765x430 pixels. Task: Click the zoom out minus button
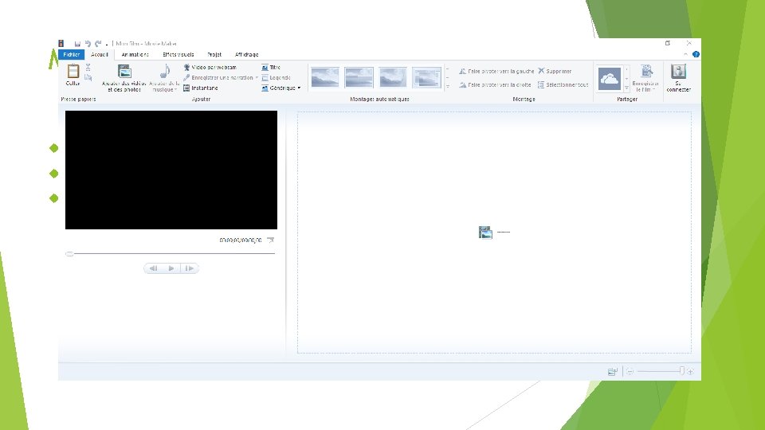[630, 372]
